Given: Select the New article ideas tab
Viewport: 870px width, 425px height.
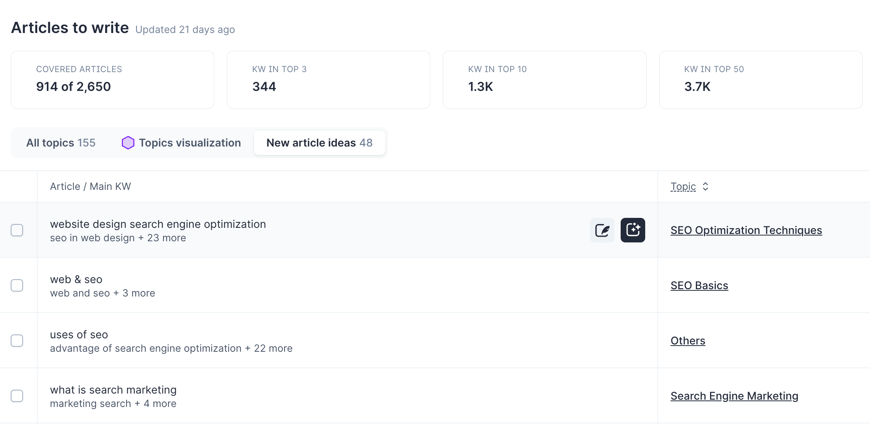Looking at the screenshot, I should click(x=319, y=143).
